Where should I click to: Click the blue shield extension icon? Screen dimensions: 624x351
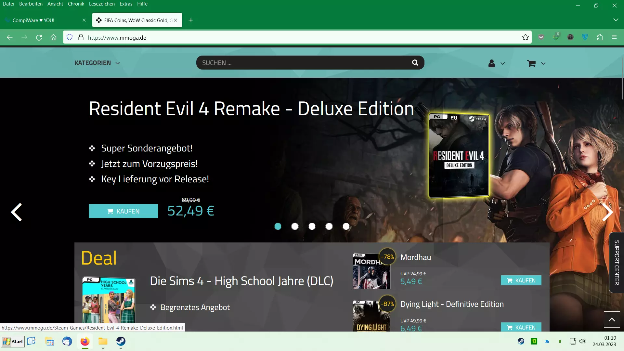tap(585, 37)
